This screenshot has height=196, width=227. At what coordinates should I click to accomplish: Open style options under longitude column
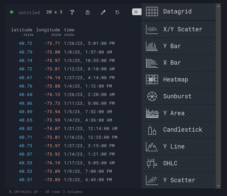tap(56, 35)
